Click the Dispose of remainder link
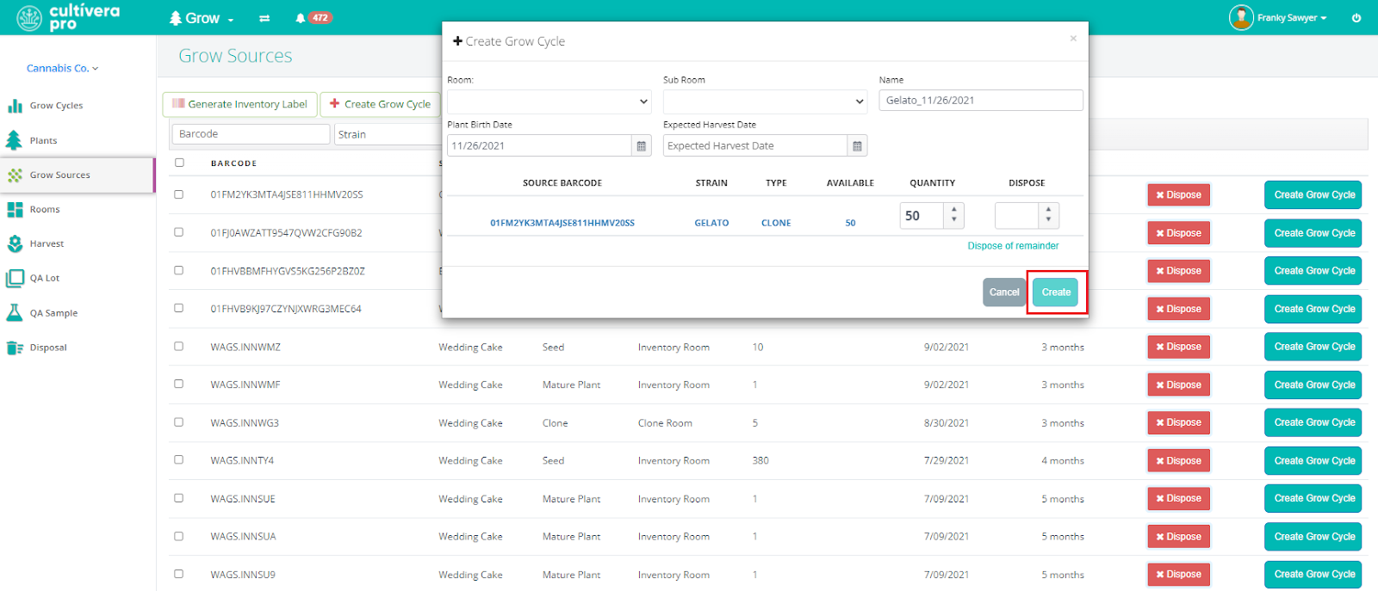 1013,246
